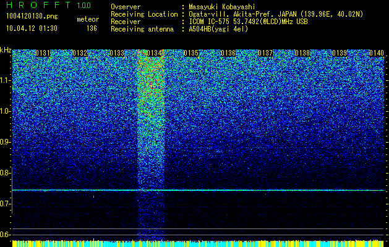This screenshot has height=247, width=389.
Task: Click the 0137 time marker
Action: (x=265, y=53)
